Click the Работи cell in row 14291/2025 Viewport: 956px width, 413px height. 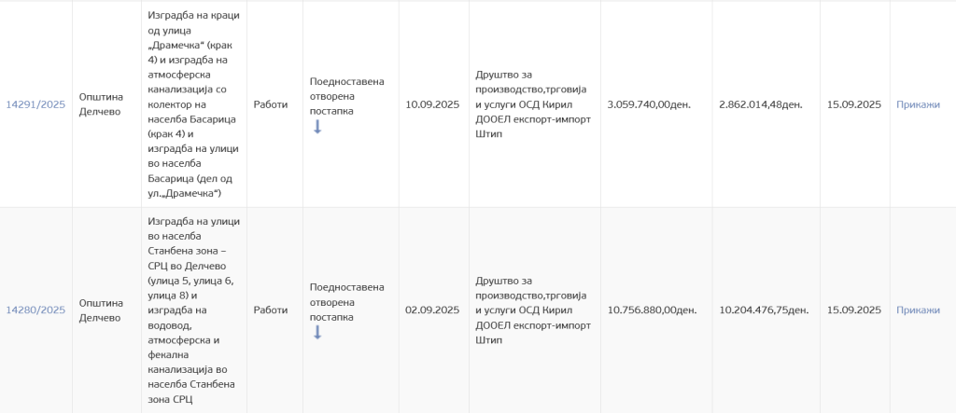click(271, 104)
